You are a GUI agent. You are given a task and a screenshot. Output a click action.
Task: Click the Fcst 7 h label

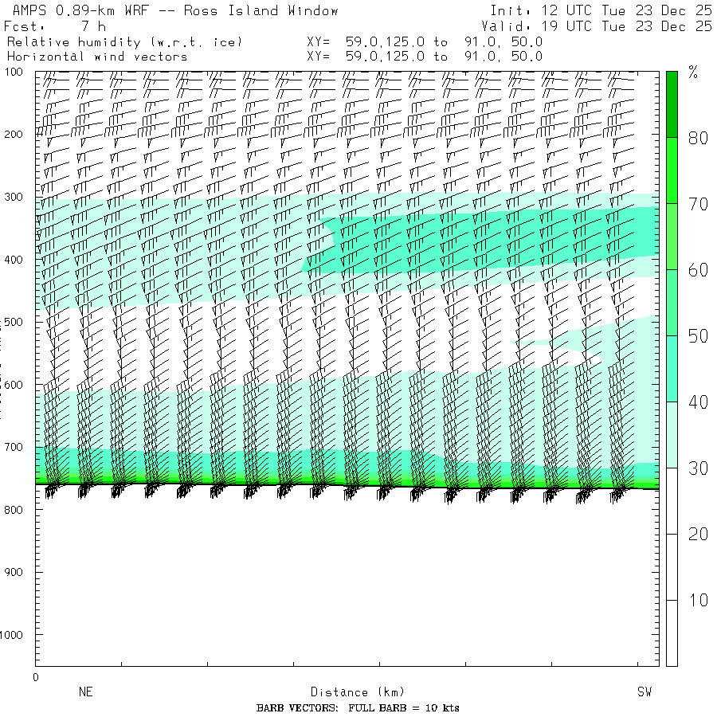point(55,26)
